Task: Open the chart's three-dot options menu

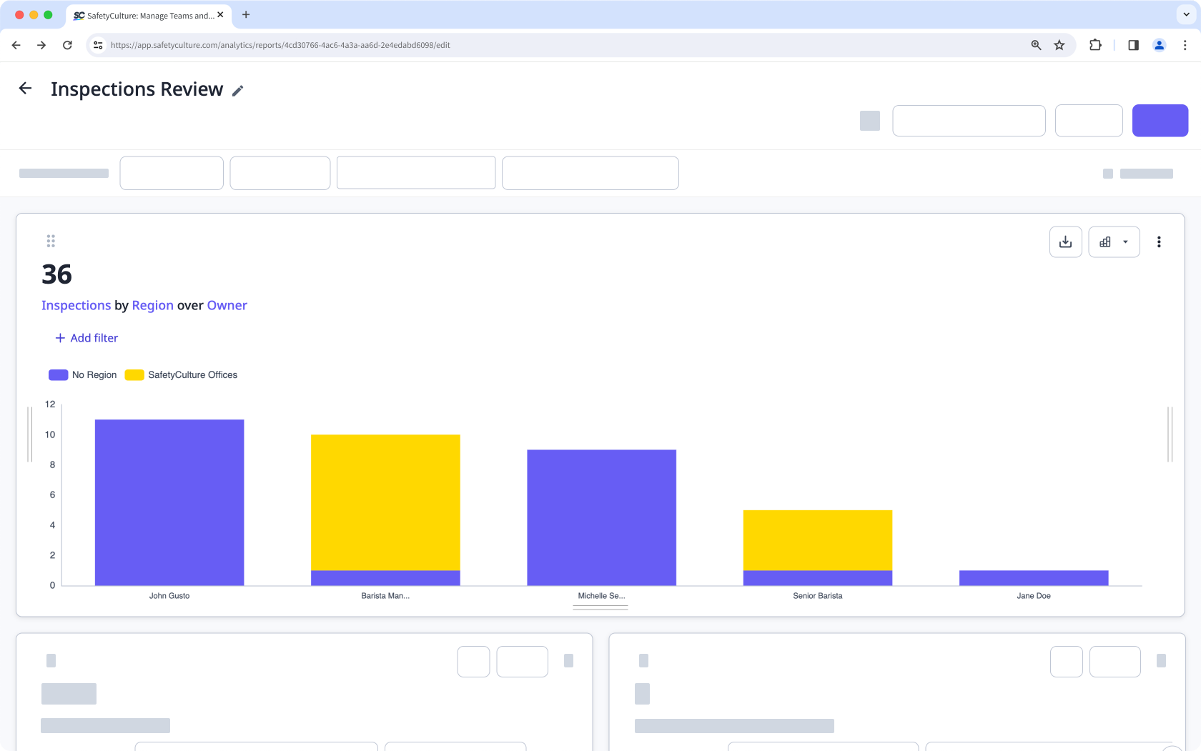Action: tap(1159, 242)
